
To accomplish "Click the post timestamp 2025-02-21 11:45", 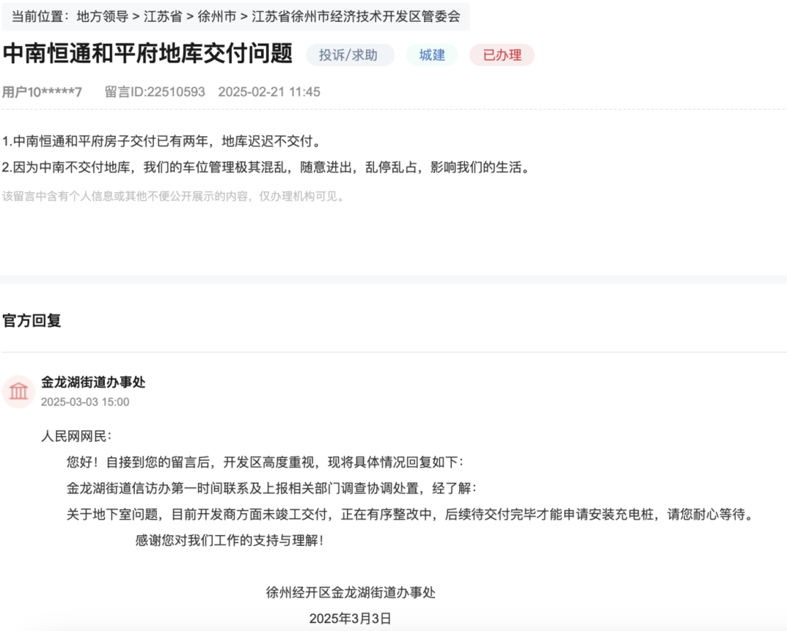I will point(269,92).
